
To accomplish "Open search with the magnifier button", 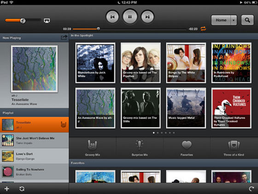I will tap(247, 20).
